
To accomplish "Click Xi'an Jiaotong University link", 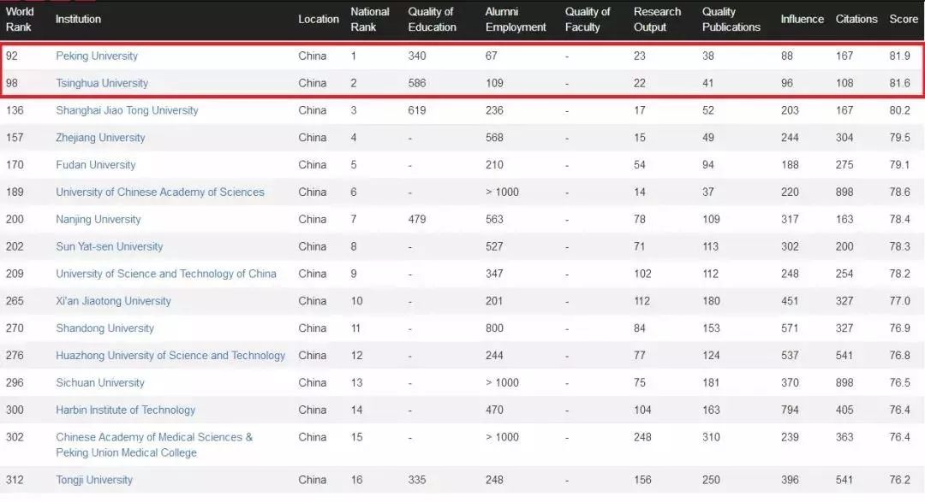I will [113, 301].
